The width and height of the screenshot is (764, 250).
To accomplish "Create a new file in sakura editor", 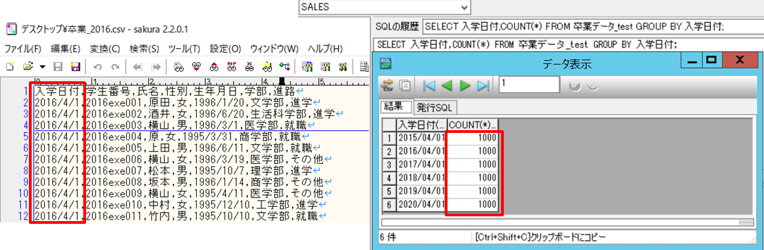I will tap(10, 66).
